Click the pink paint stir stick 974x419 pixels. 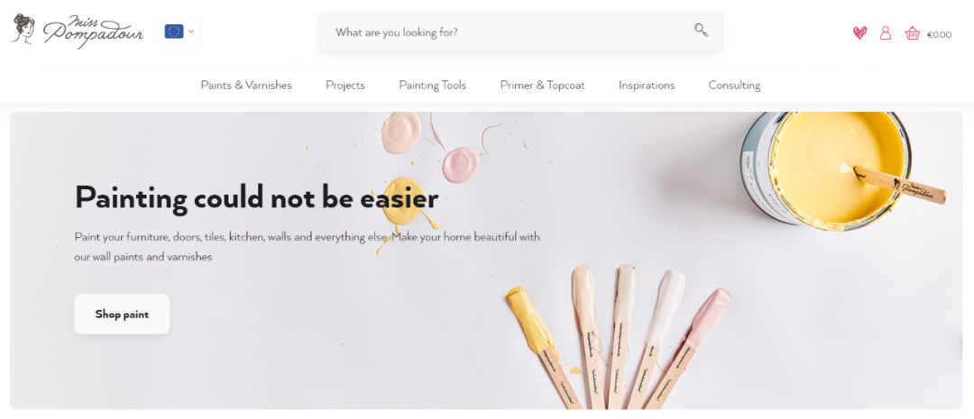pos(685,349)
